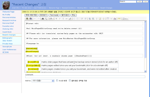Click the Insert Link globe icon
The image size is (150, 97).
(90, 19)
